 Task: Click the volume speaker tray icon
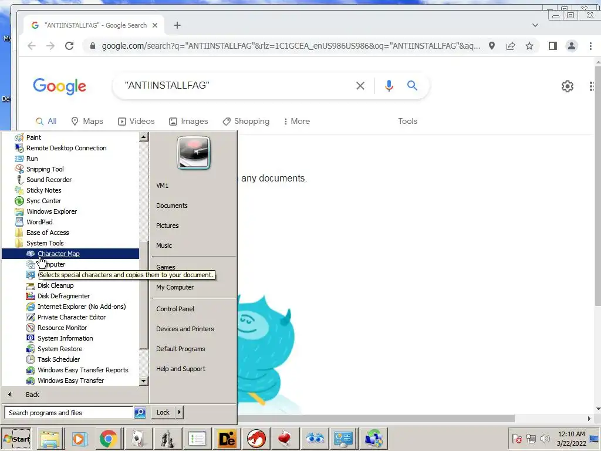pyautogui.click(x=545, y=438)
